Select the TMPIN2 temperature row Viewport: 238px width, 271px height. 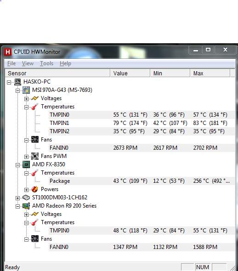click(x=142, y=131)
